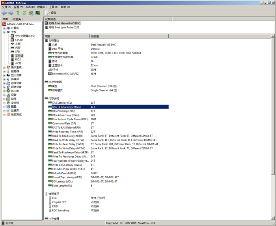Click the ChipKill ECC row icon
The width and height of the screenshot is (276, 226).
tap(50, 202)
